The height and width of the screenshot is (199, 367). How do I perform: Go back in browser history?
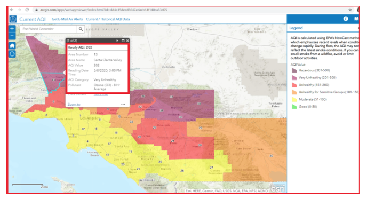pos(12,10)
